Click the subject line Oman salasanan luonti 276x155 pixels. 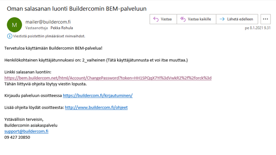[77, 9]
